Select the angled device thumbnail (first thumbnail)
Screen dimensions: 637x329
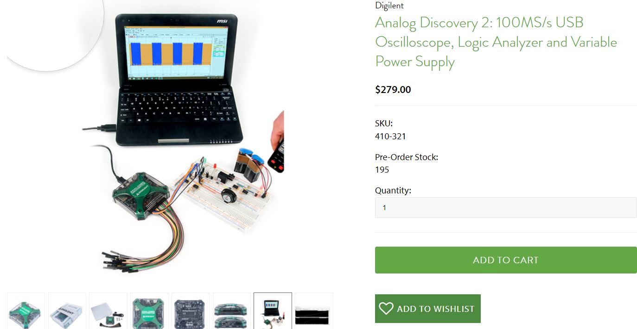(x=26, y=310)
